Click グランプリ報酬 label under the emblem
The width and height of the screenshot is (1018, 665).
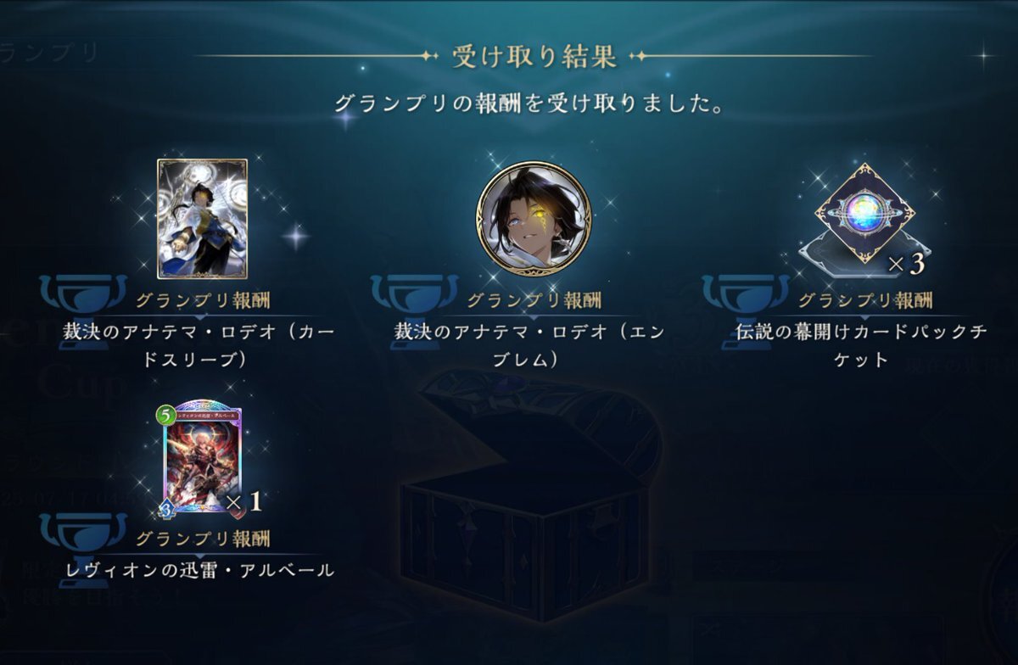click(x=534, y=300)
